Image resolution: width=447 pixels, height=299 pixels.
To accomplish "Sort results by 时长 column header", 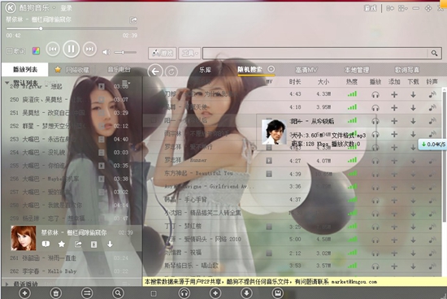I will (295, 82).
